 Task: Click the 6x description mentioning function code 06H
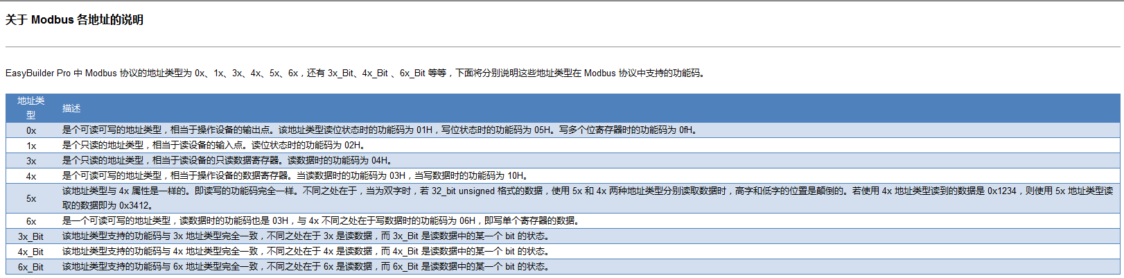(x=320, y=220)
